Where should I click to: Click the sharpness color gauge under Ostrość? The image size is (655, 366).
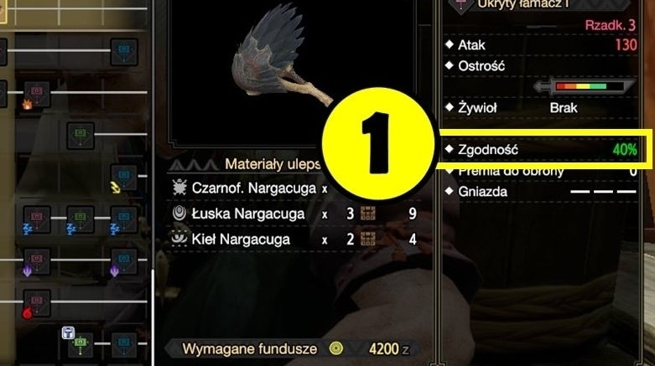click(585, 87)
